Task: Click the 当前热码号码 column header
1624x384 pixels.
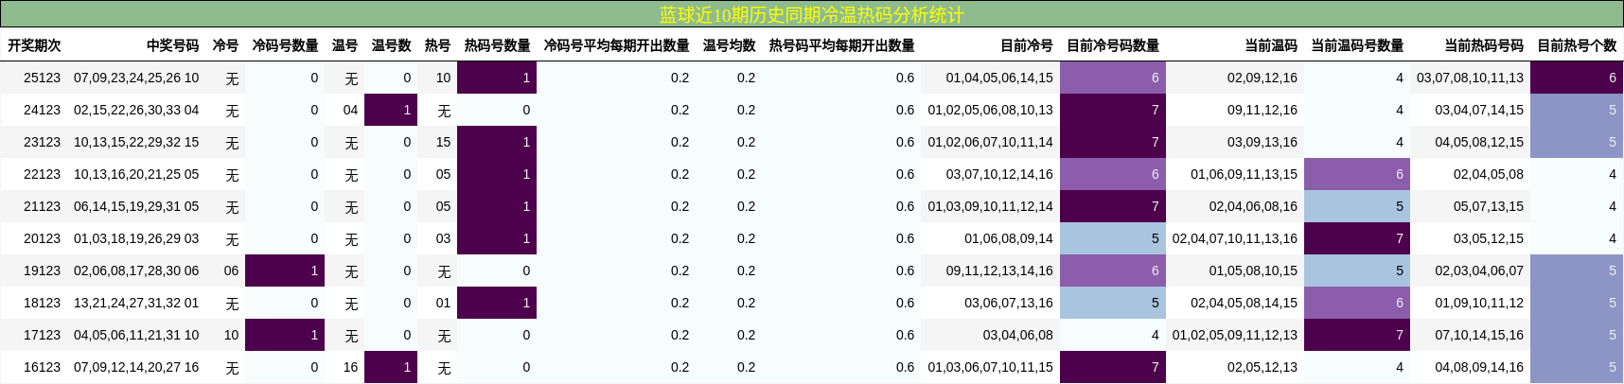Action: pos(1484,45)
